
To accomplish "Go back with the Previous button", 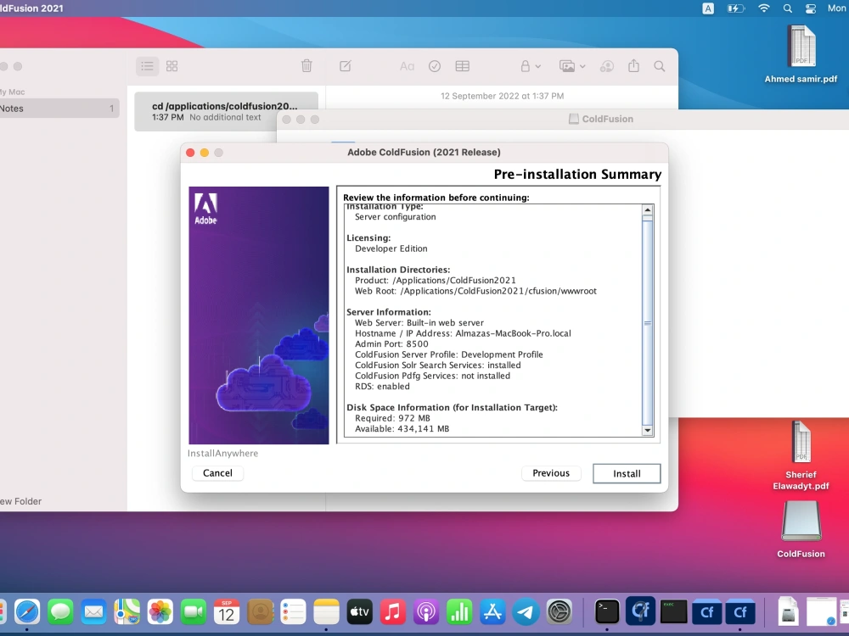I will [551, 473].
